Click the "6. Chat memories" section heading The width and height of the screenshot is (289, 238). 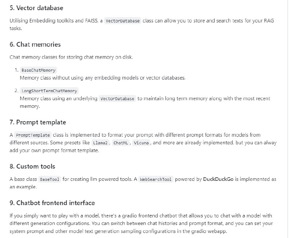coord(35,44)
